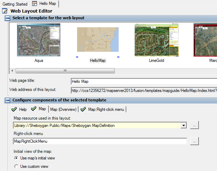Click the Hello Map tab icon
The width and height of the screenshot is (217, 171).
pyautogui.click(x=35, y=3)
